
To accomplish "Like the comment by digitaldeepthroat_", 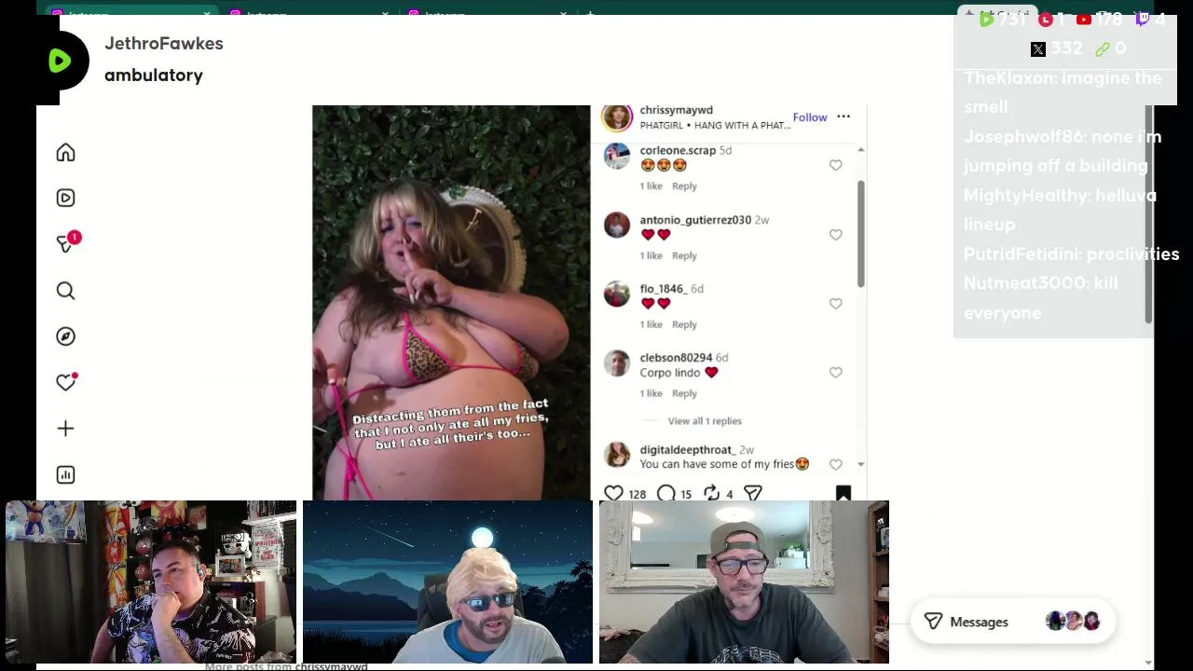I will [x=835, y=464].
